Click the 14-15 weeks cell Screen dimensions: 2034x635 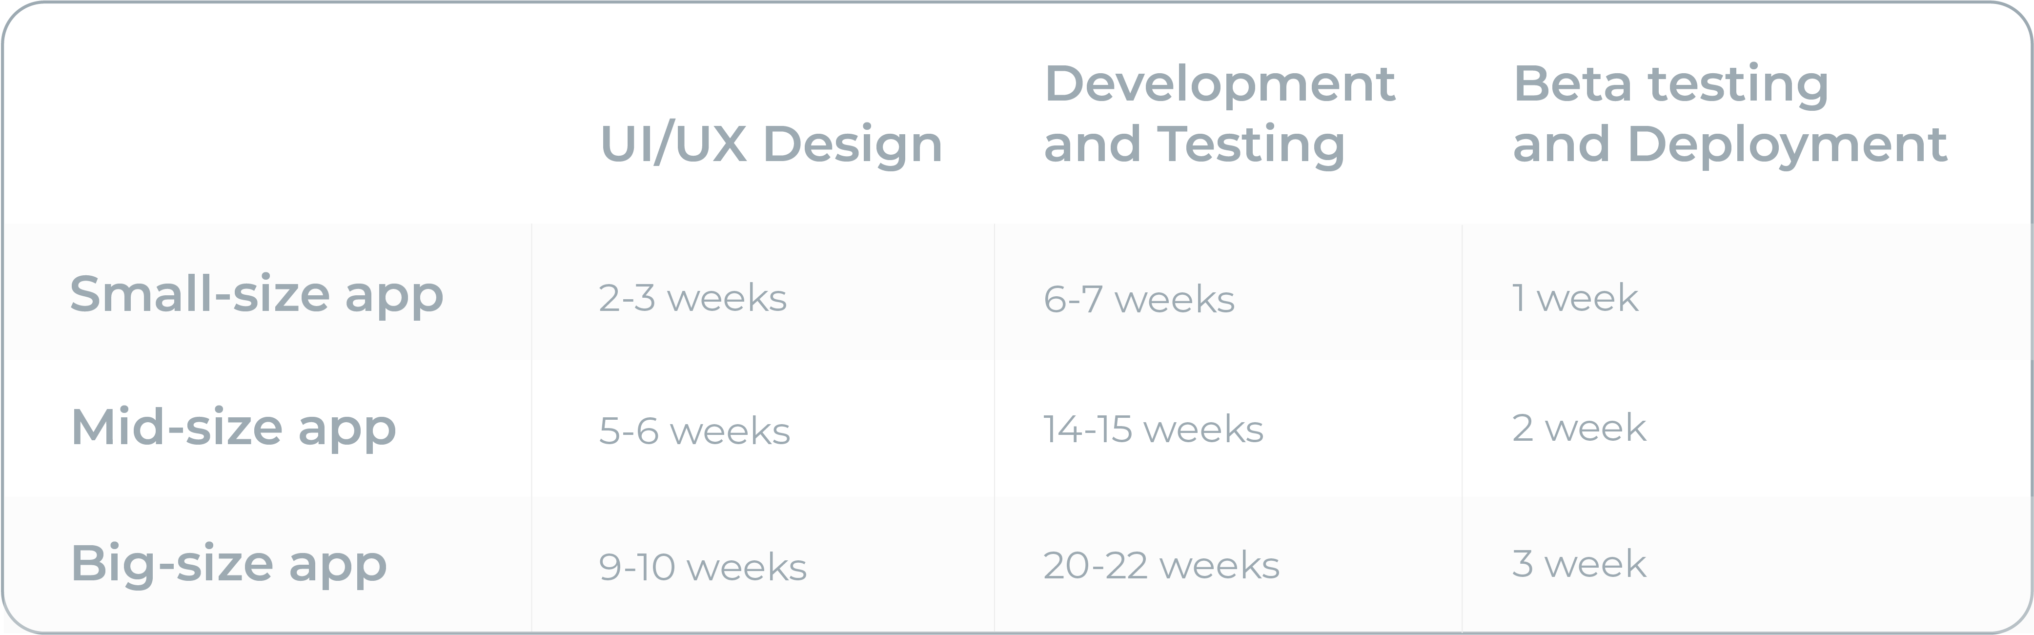[x=1153, y=429]
